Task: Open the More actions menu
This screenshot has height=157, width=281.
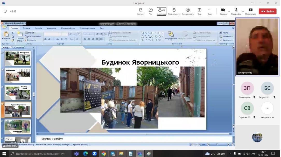Action: click(210, 11)
